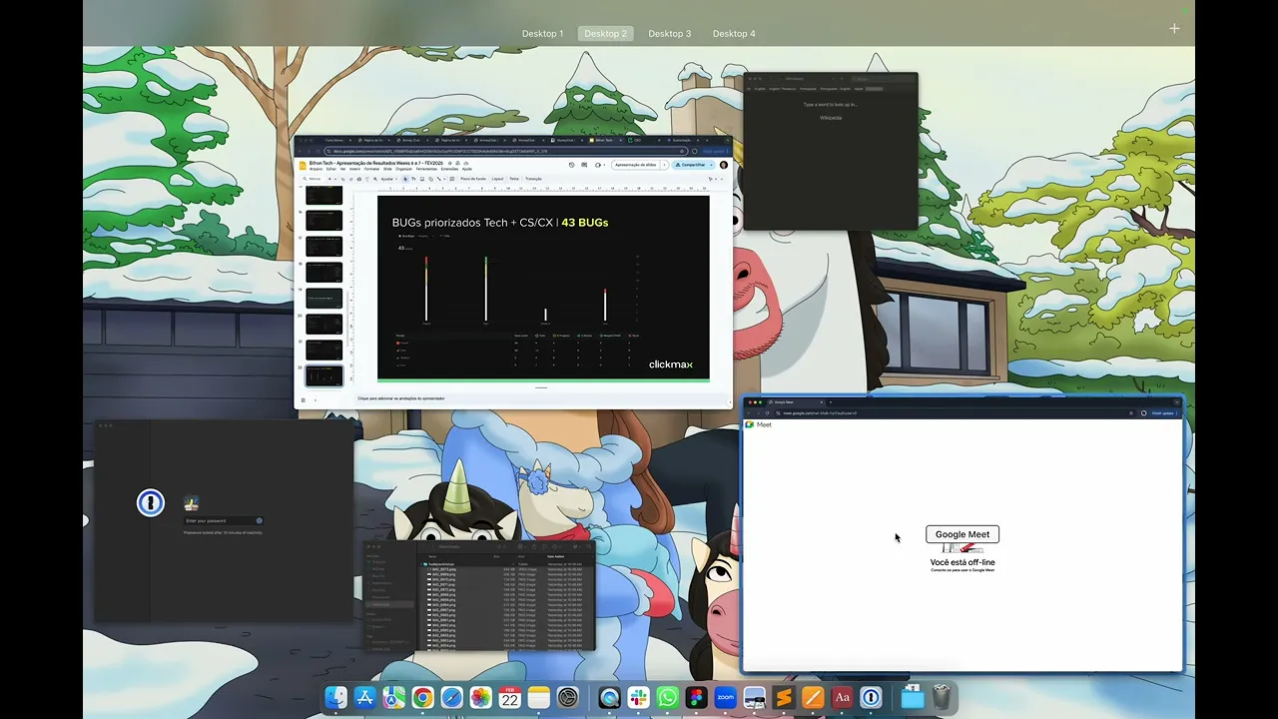Click Compartilhar button in the Slides window
This screenshot has width=1278, height=719.
coord(691,165)
